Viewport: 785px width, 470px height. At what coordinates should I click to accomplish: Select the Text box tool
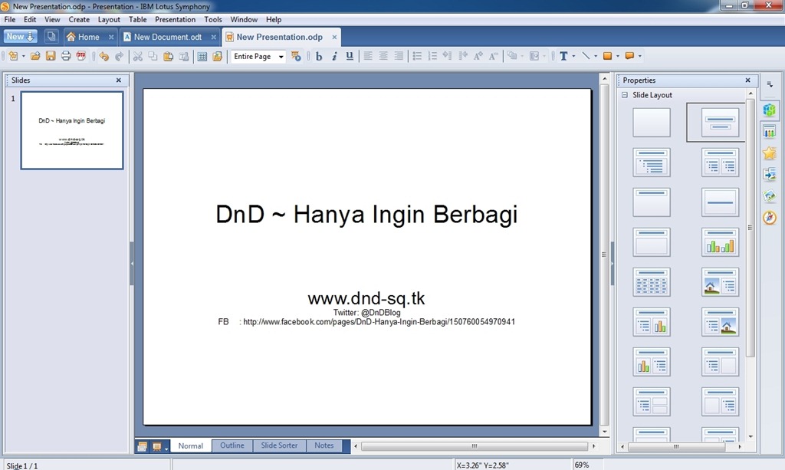(563, 56)
